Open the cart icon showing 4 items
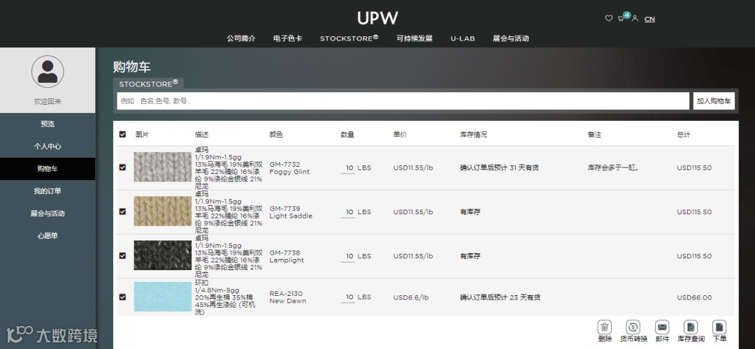Screen dimensions: 755x349 [x=621, y=18]
